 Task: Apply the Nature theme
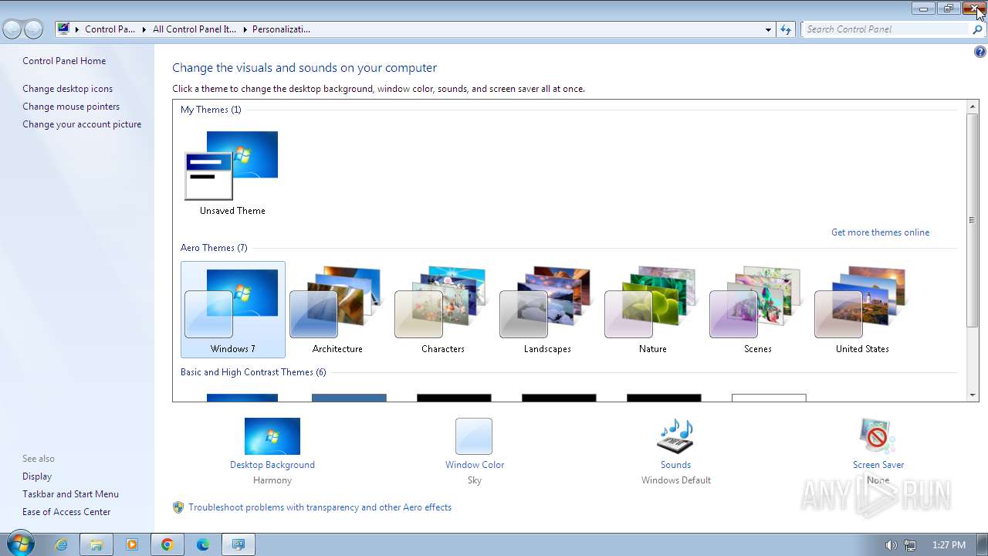(x=652, y=310)
